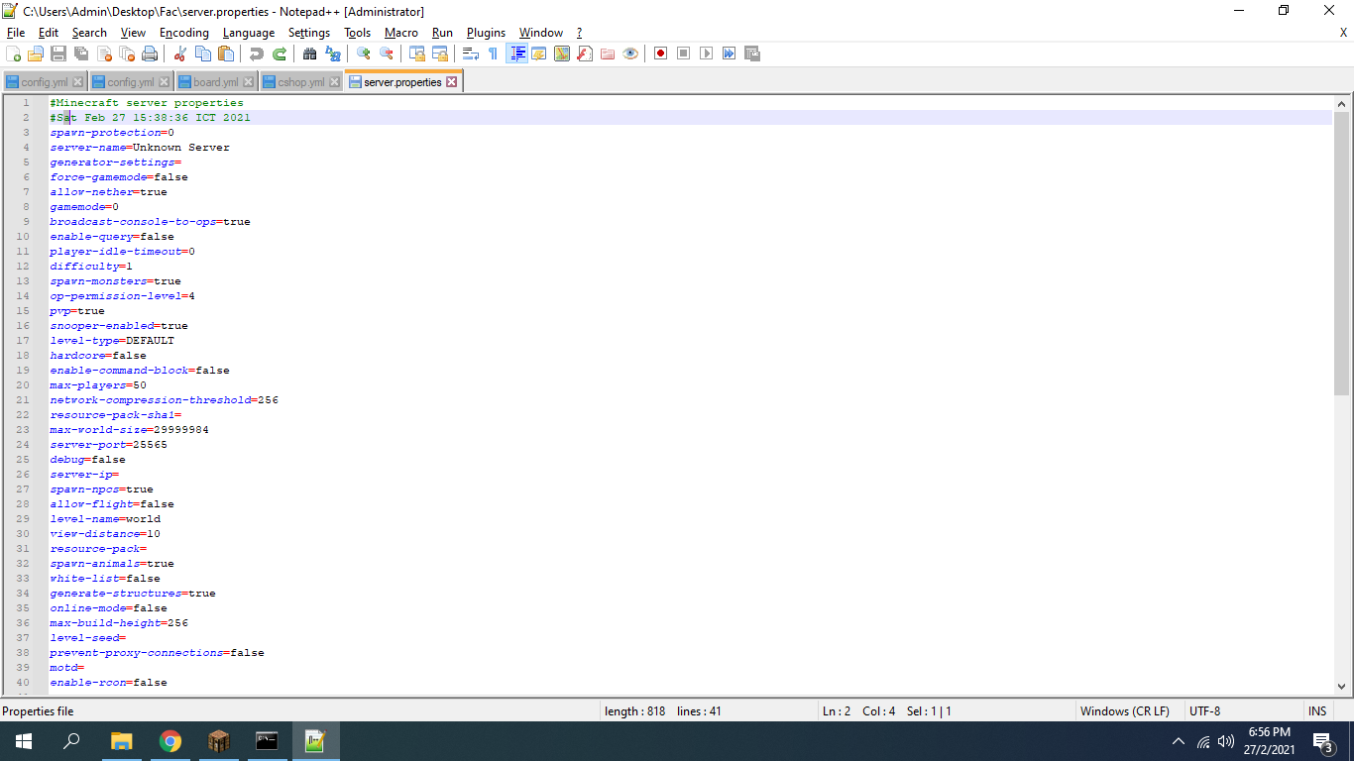This screenshot has width=1354, height=761.
Task: Click the max-players=50 line
Action: pyautogui.click(x=98, y=385)
